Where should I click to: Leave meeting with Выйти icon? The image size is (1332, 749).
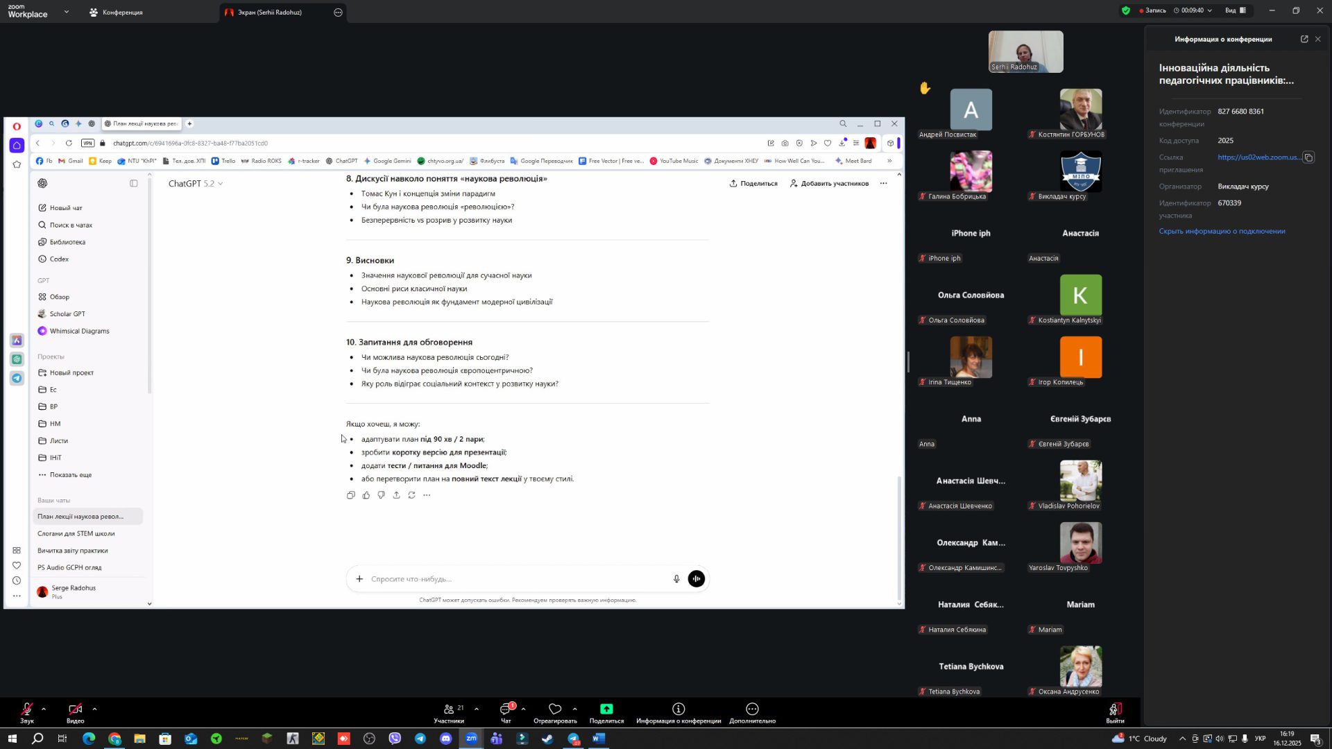tap(1115, 709)
